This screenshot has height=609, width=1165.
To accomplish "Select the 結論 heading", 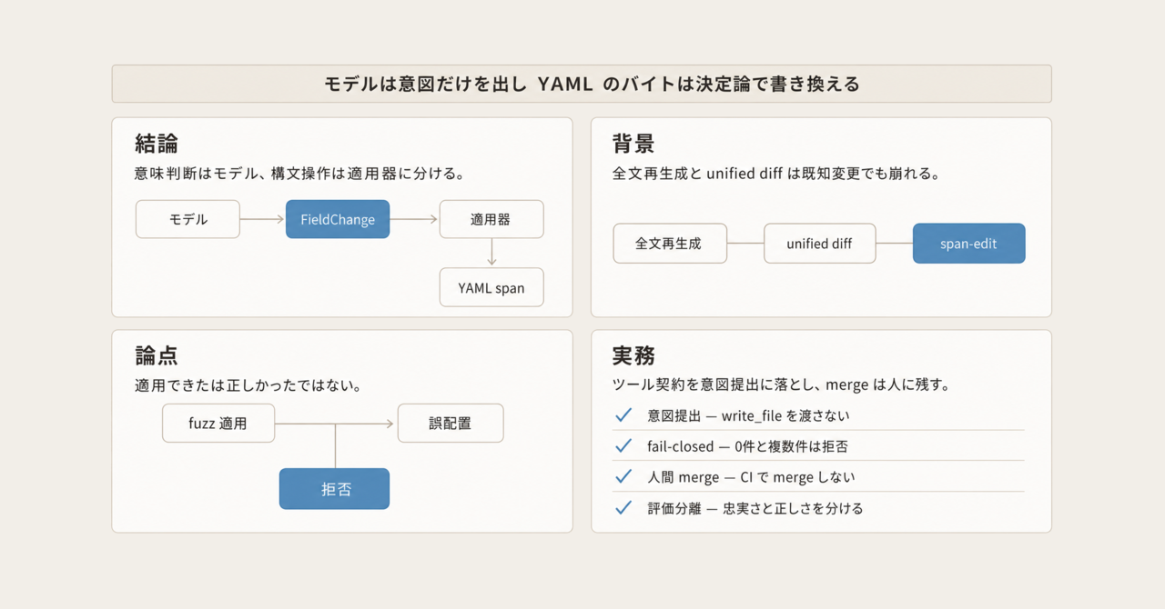I will click(157, 144).
